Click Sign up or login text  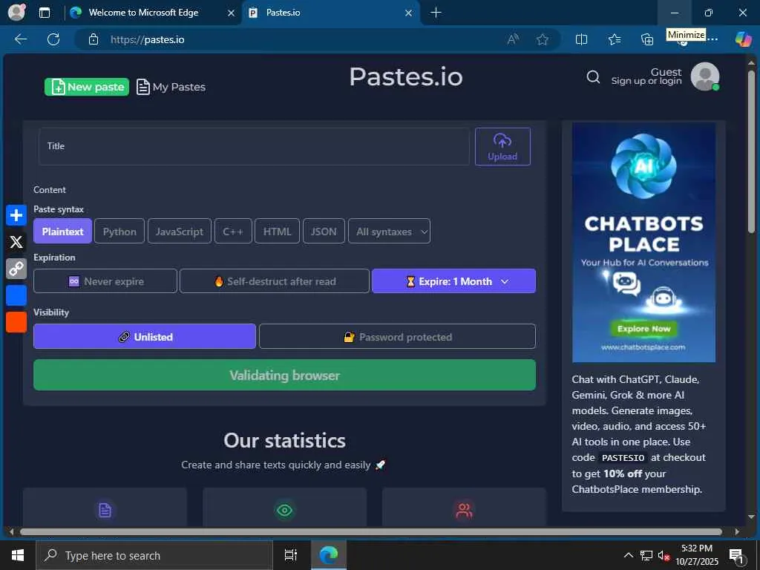pyautogui.click(x=646, y=81)
